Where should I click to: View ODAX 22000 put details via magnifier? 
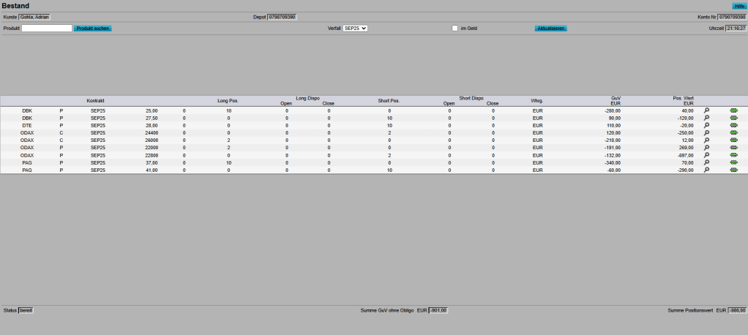tap(707, 147)
